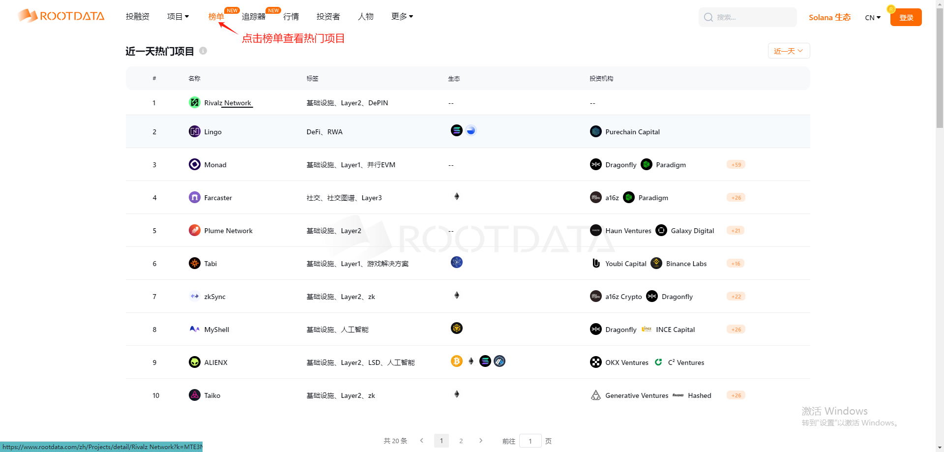The width and height of the screenshot is (944, 452).
Task: Click the ecosystem icon in Tabi row
Action: point(457,262)
